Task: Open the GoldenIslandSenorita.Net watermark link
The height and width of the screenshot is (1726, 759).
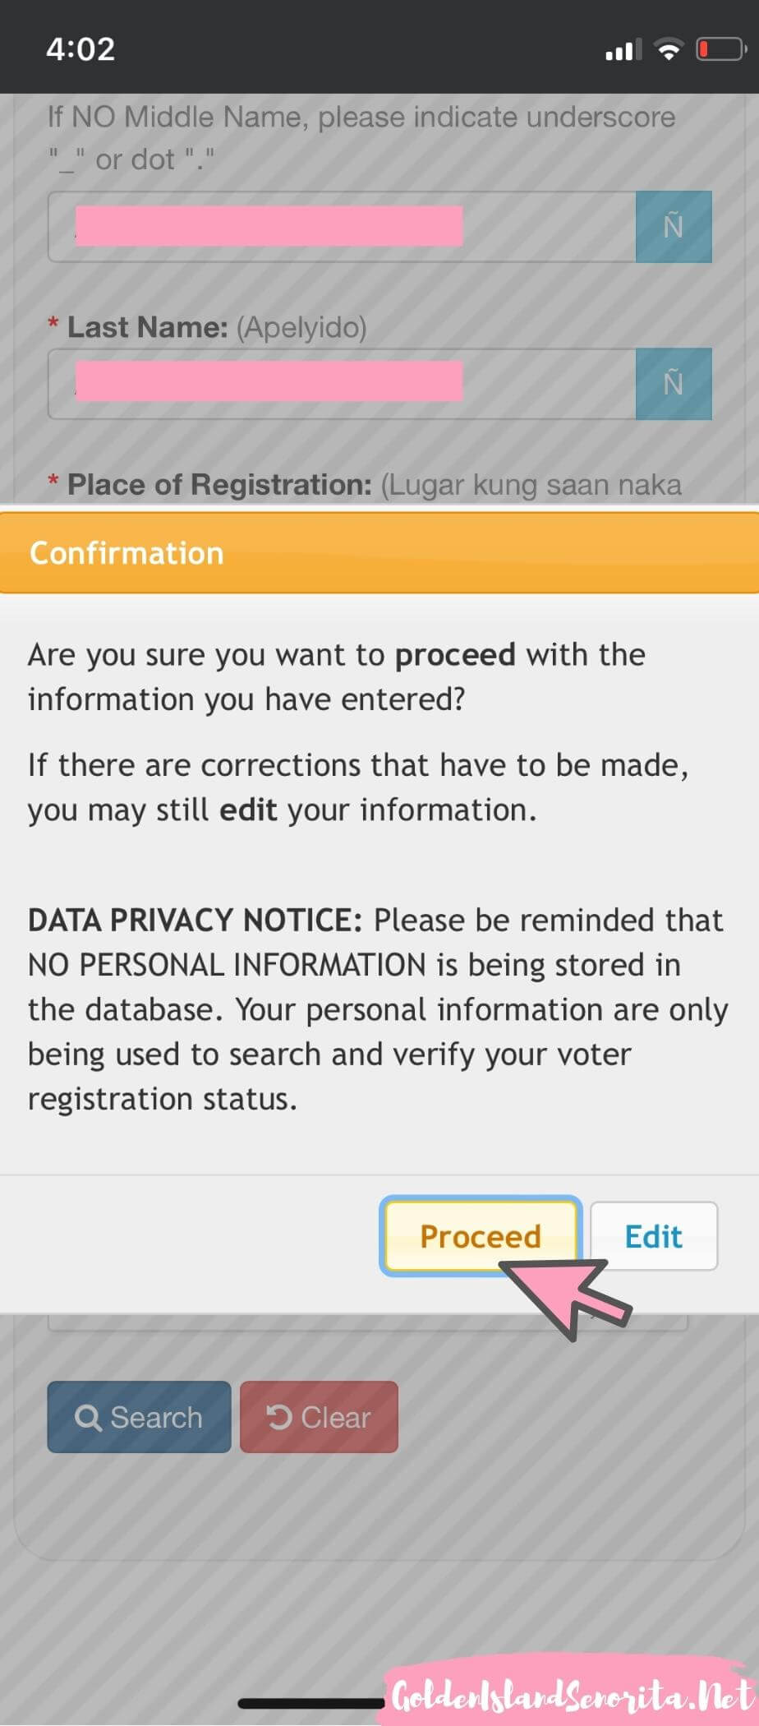Action: 572,1695
